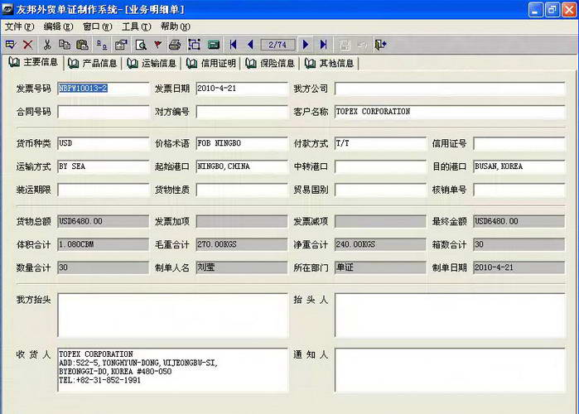This screenshot has height=414, width=579.
Task: Jump to the last record arrow
Action: tap(324, 45)
